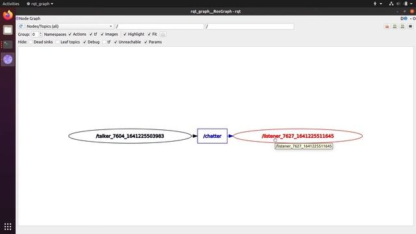416x234 pixels.
Task: Toggle the Namespaces grouping option
Action: (55, 34)
